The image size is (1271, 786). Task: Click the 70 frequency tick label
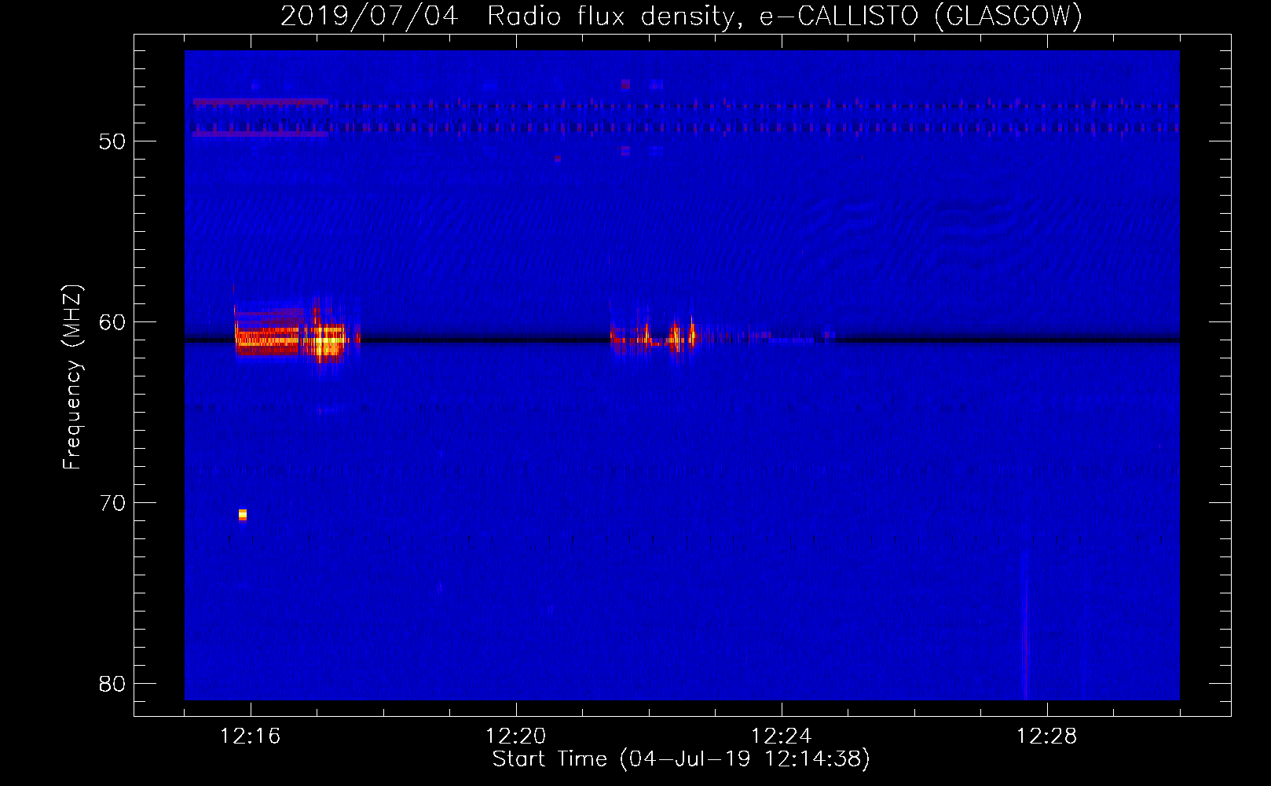click(x=112, y=503)
